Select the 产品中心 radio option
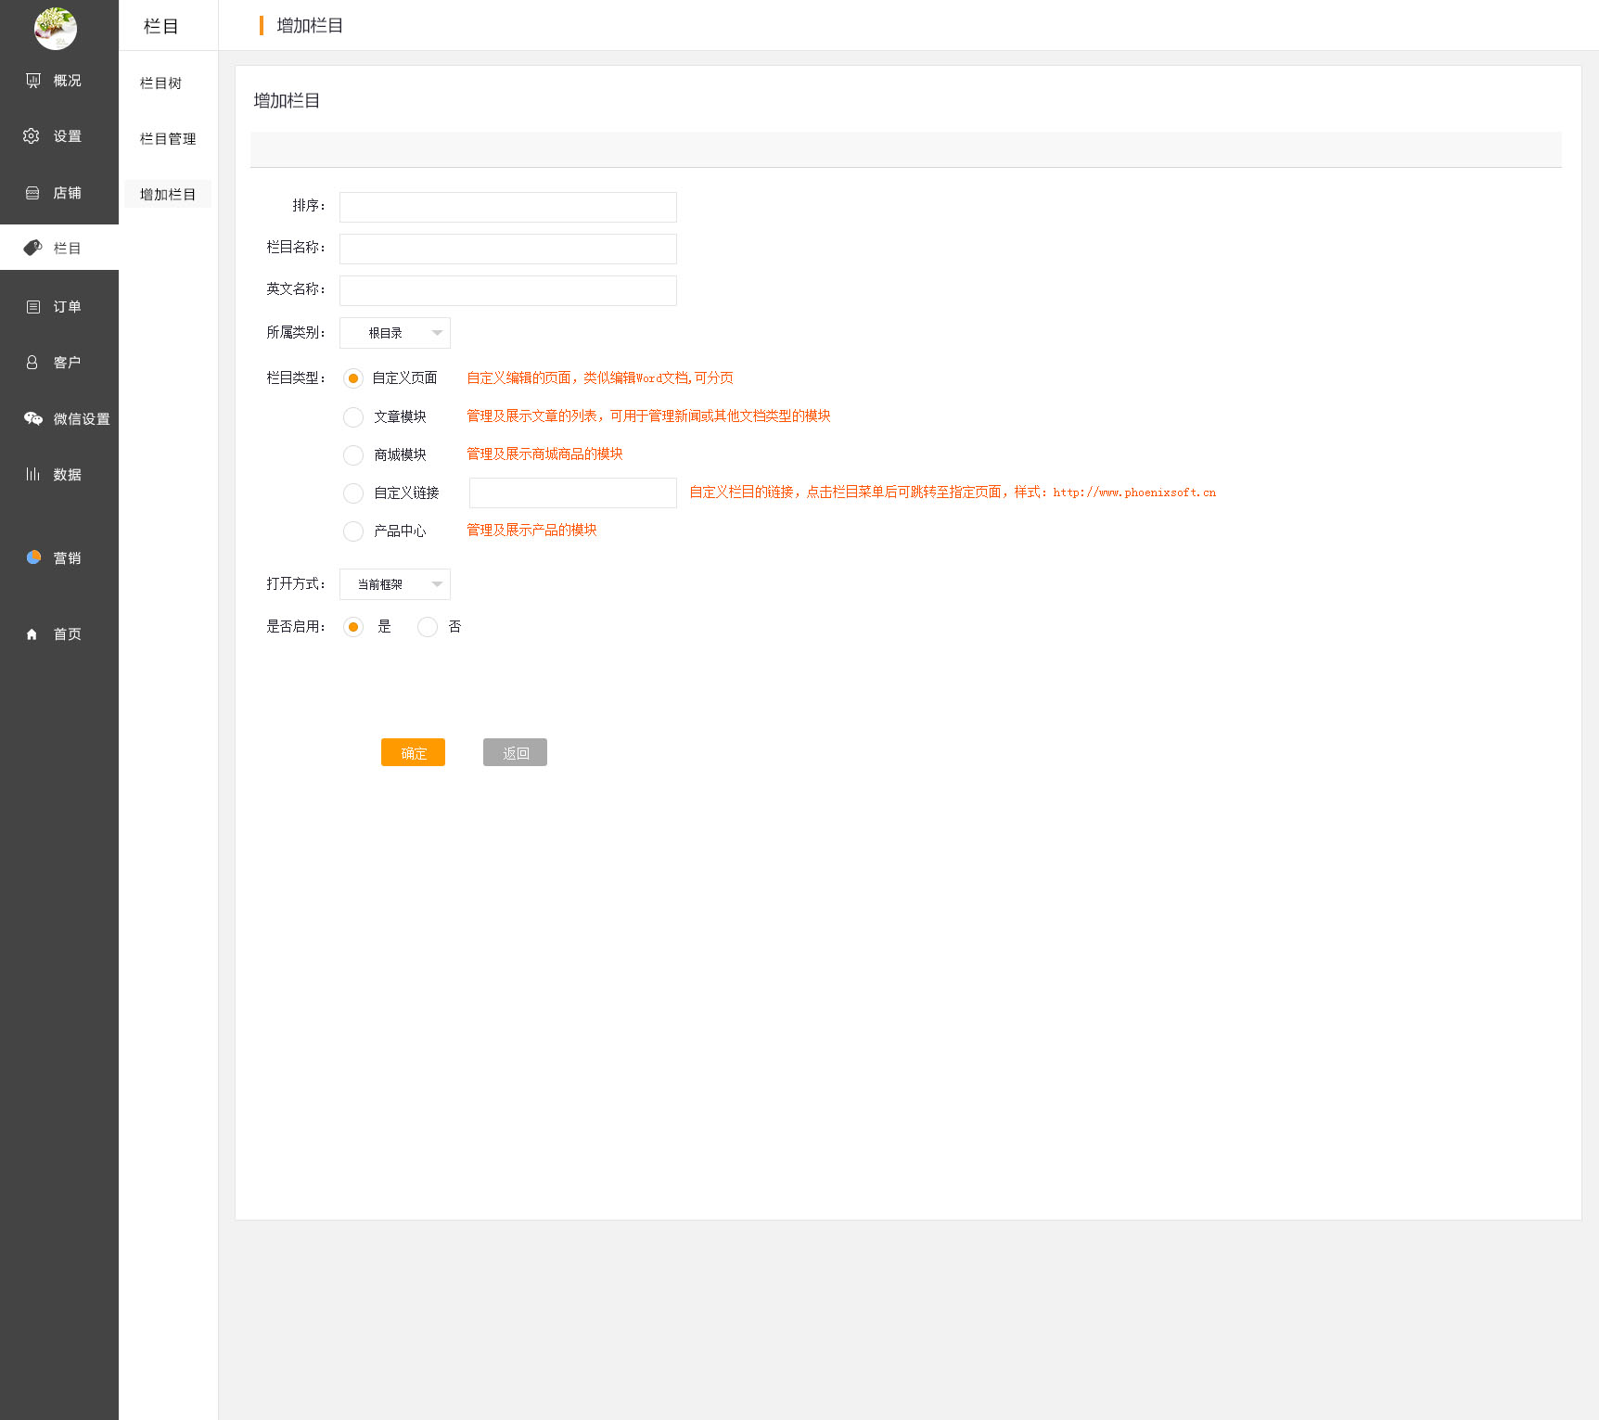1599x1420 pixels. 353,531
